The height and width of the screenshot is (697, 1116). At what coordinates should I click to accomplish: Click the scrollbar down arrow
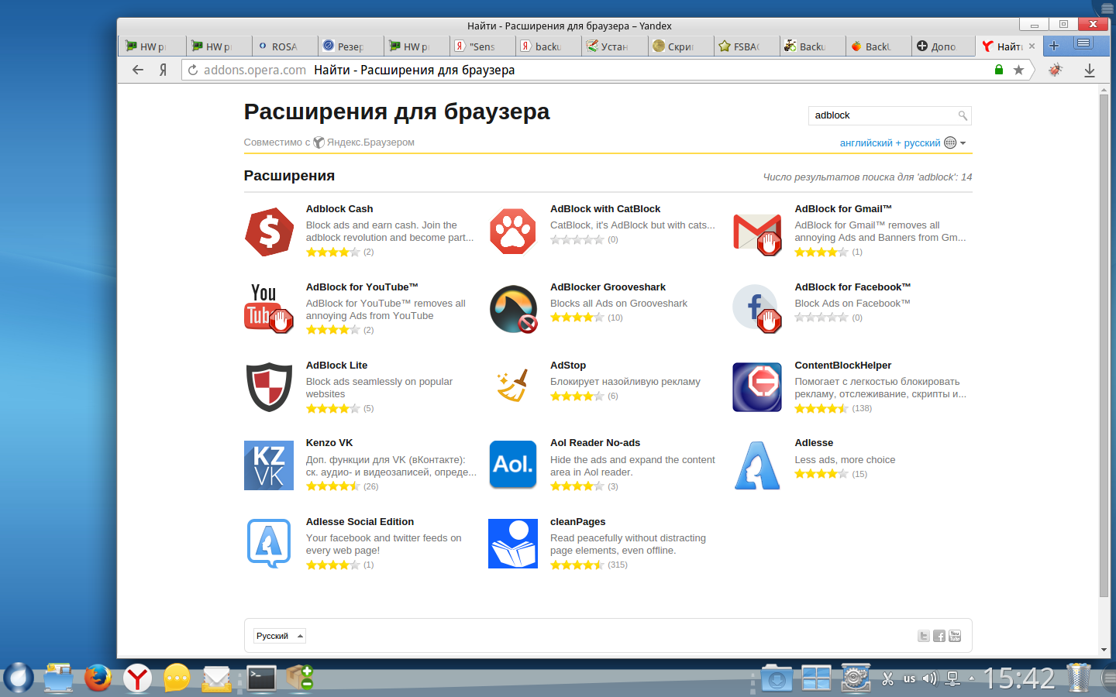click(x=1104, y=650)
